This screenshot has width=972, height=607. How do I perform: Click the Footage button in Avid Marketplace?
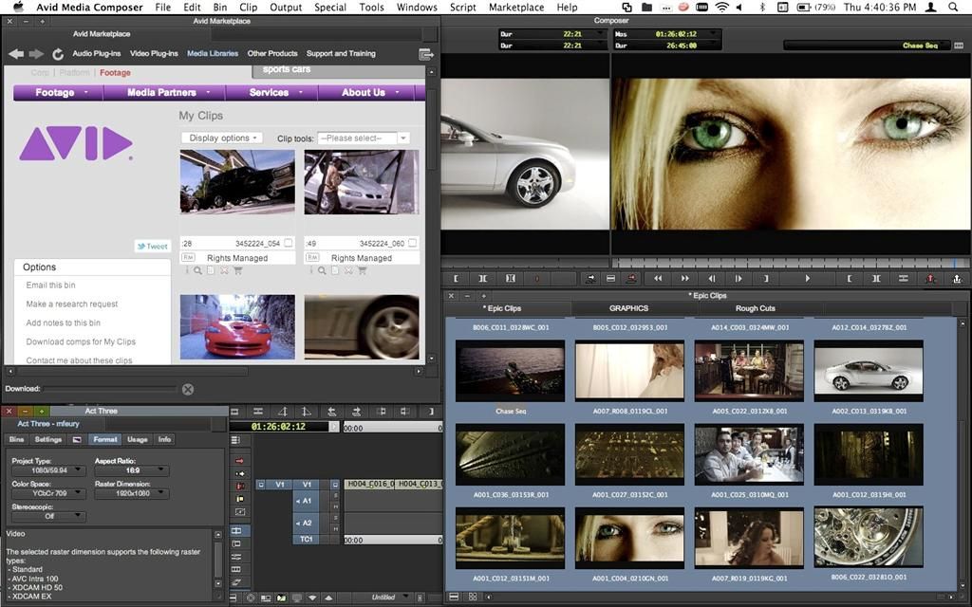(56, 92)
